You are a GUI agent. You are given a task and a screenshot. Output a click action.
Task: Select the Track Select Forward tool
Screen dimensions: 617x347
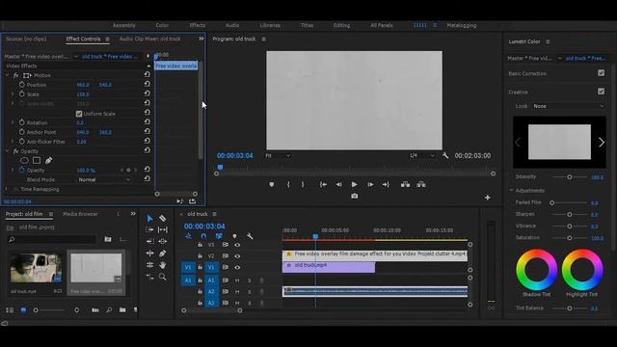[x=150, y=229]
